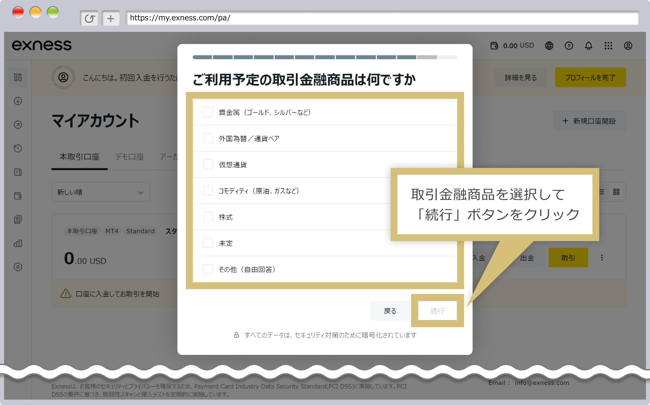Click the 戻る back button
650x405 pixels.
pyautogui.click(x=390, y=311)
